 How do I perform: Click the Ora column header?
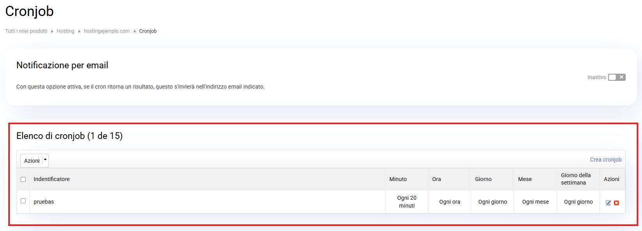click(x=436, y=179)
